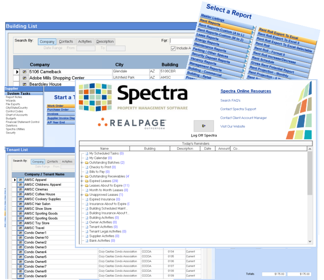Screen dimensions: 324x280
Task: Start a Work Order task
Action: tap(61, 106)
